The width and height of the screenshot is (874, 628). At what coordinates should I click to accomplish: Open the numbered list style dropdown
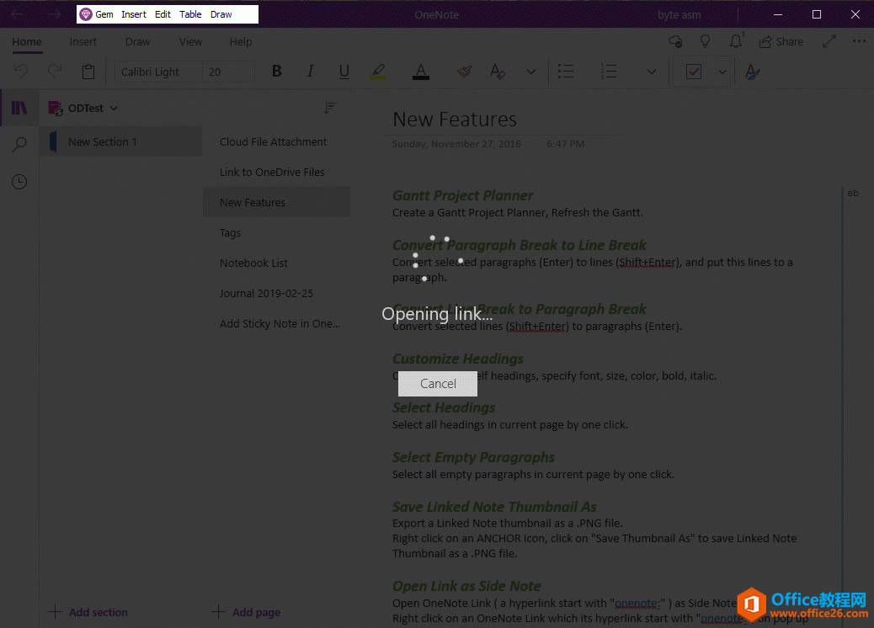pyautogui.click(x=652, y=72)
